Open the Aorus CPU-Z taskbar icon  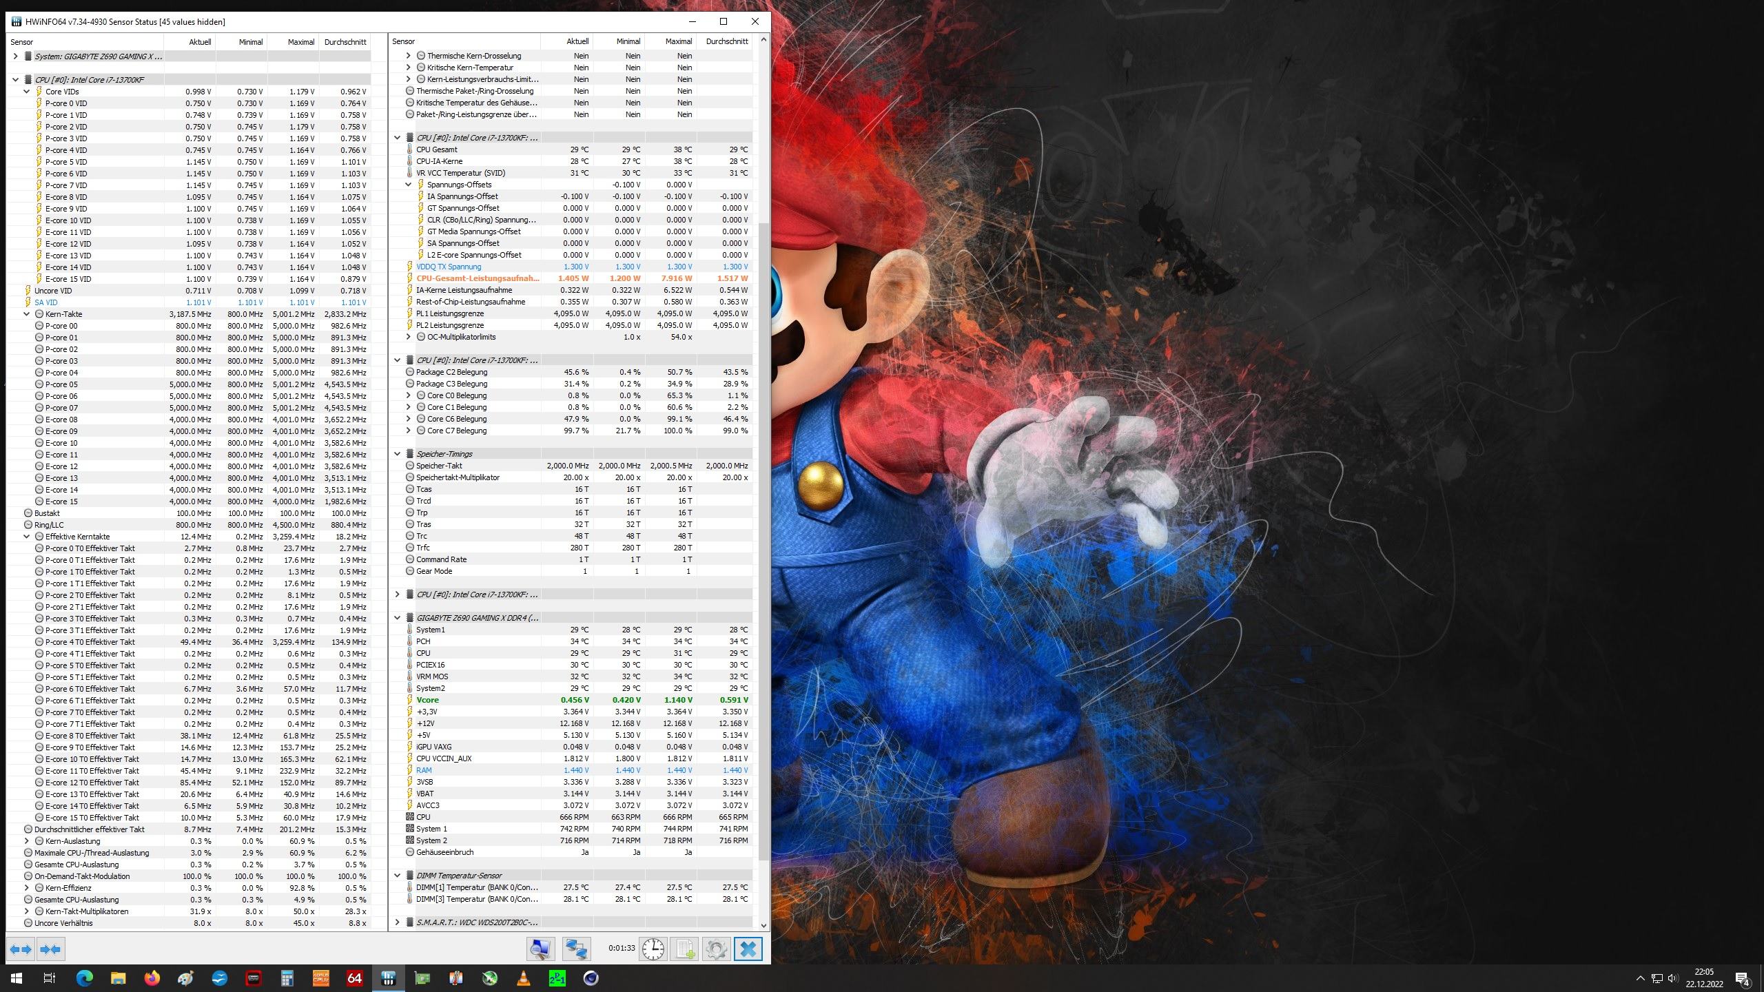(x=321, y=978)
